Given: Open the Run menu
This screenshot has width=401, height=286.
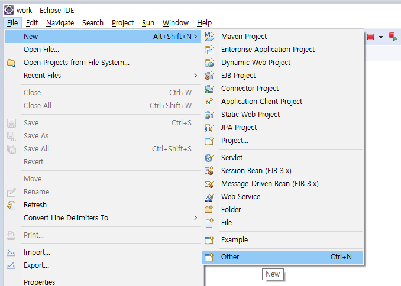Looking at the screenshot, I should (148, 23).
